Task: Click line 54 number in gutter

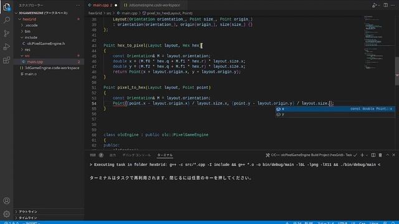Action: pos(94,103)
